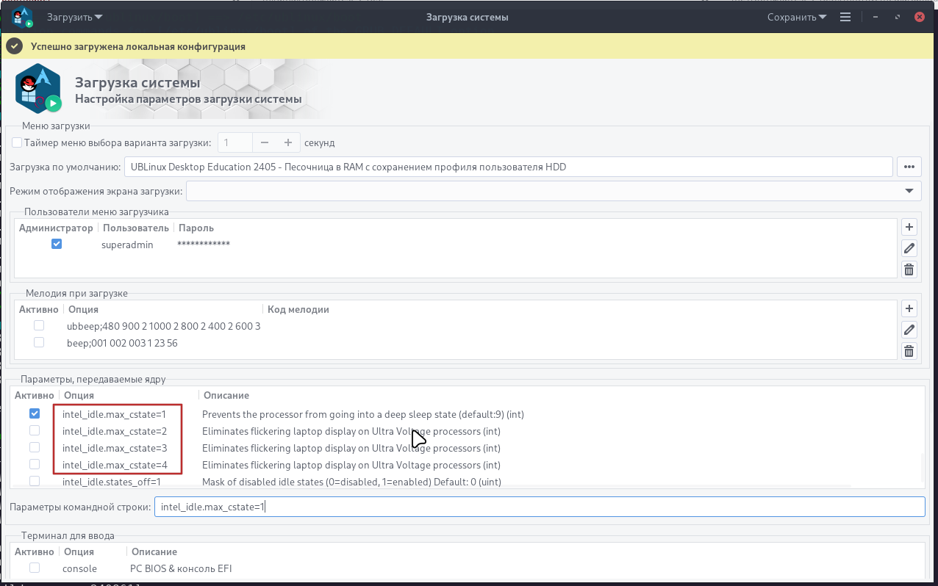Edit boot menu user with pencil icon

point(909,248)
